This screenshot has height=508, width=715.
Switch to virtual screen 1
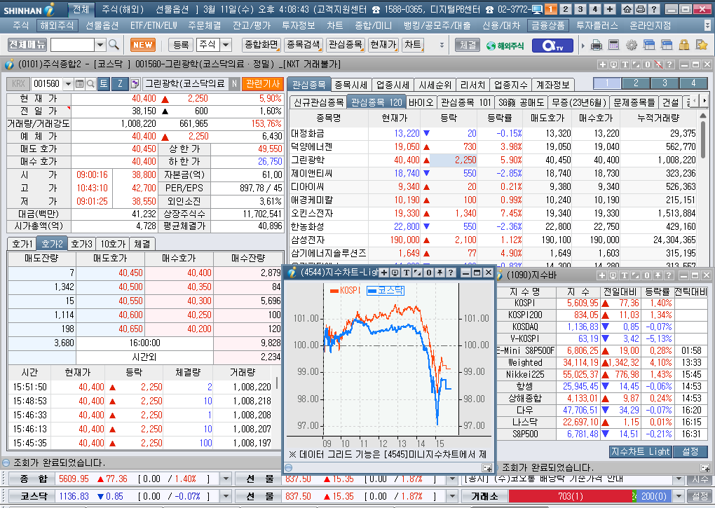point(551,9)
